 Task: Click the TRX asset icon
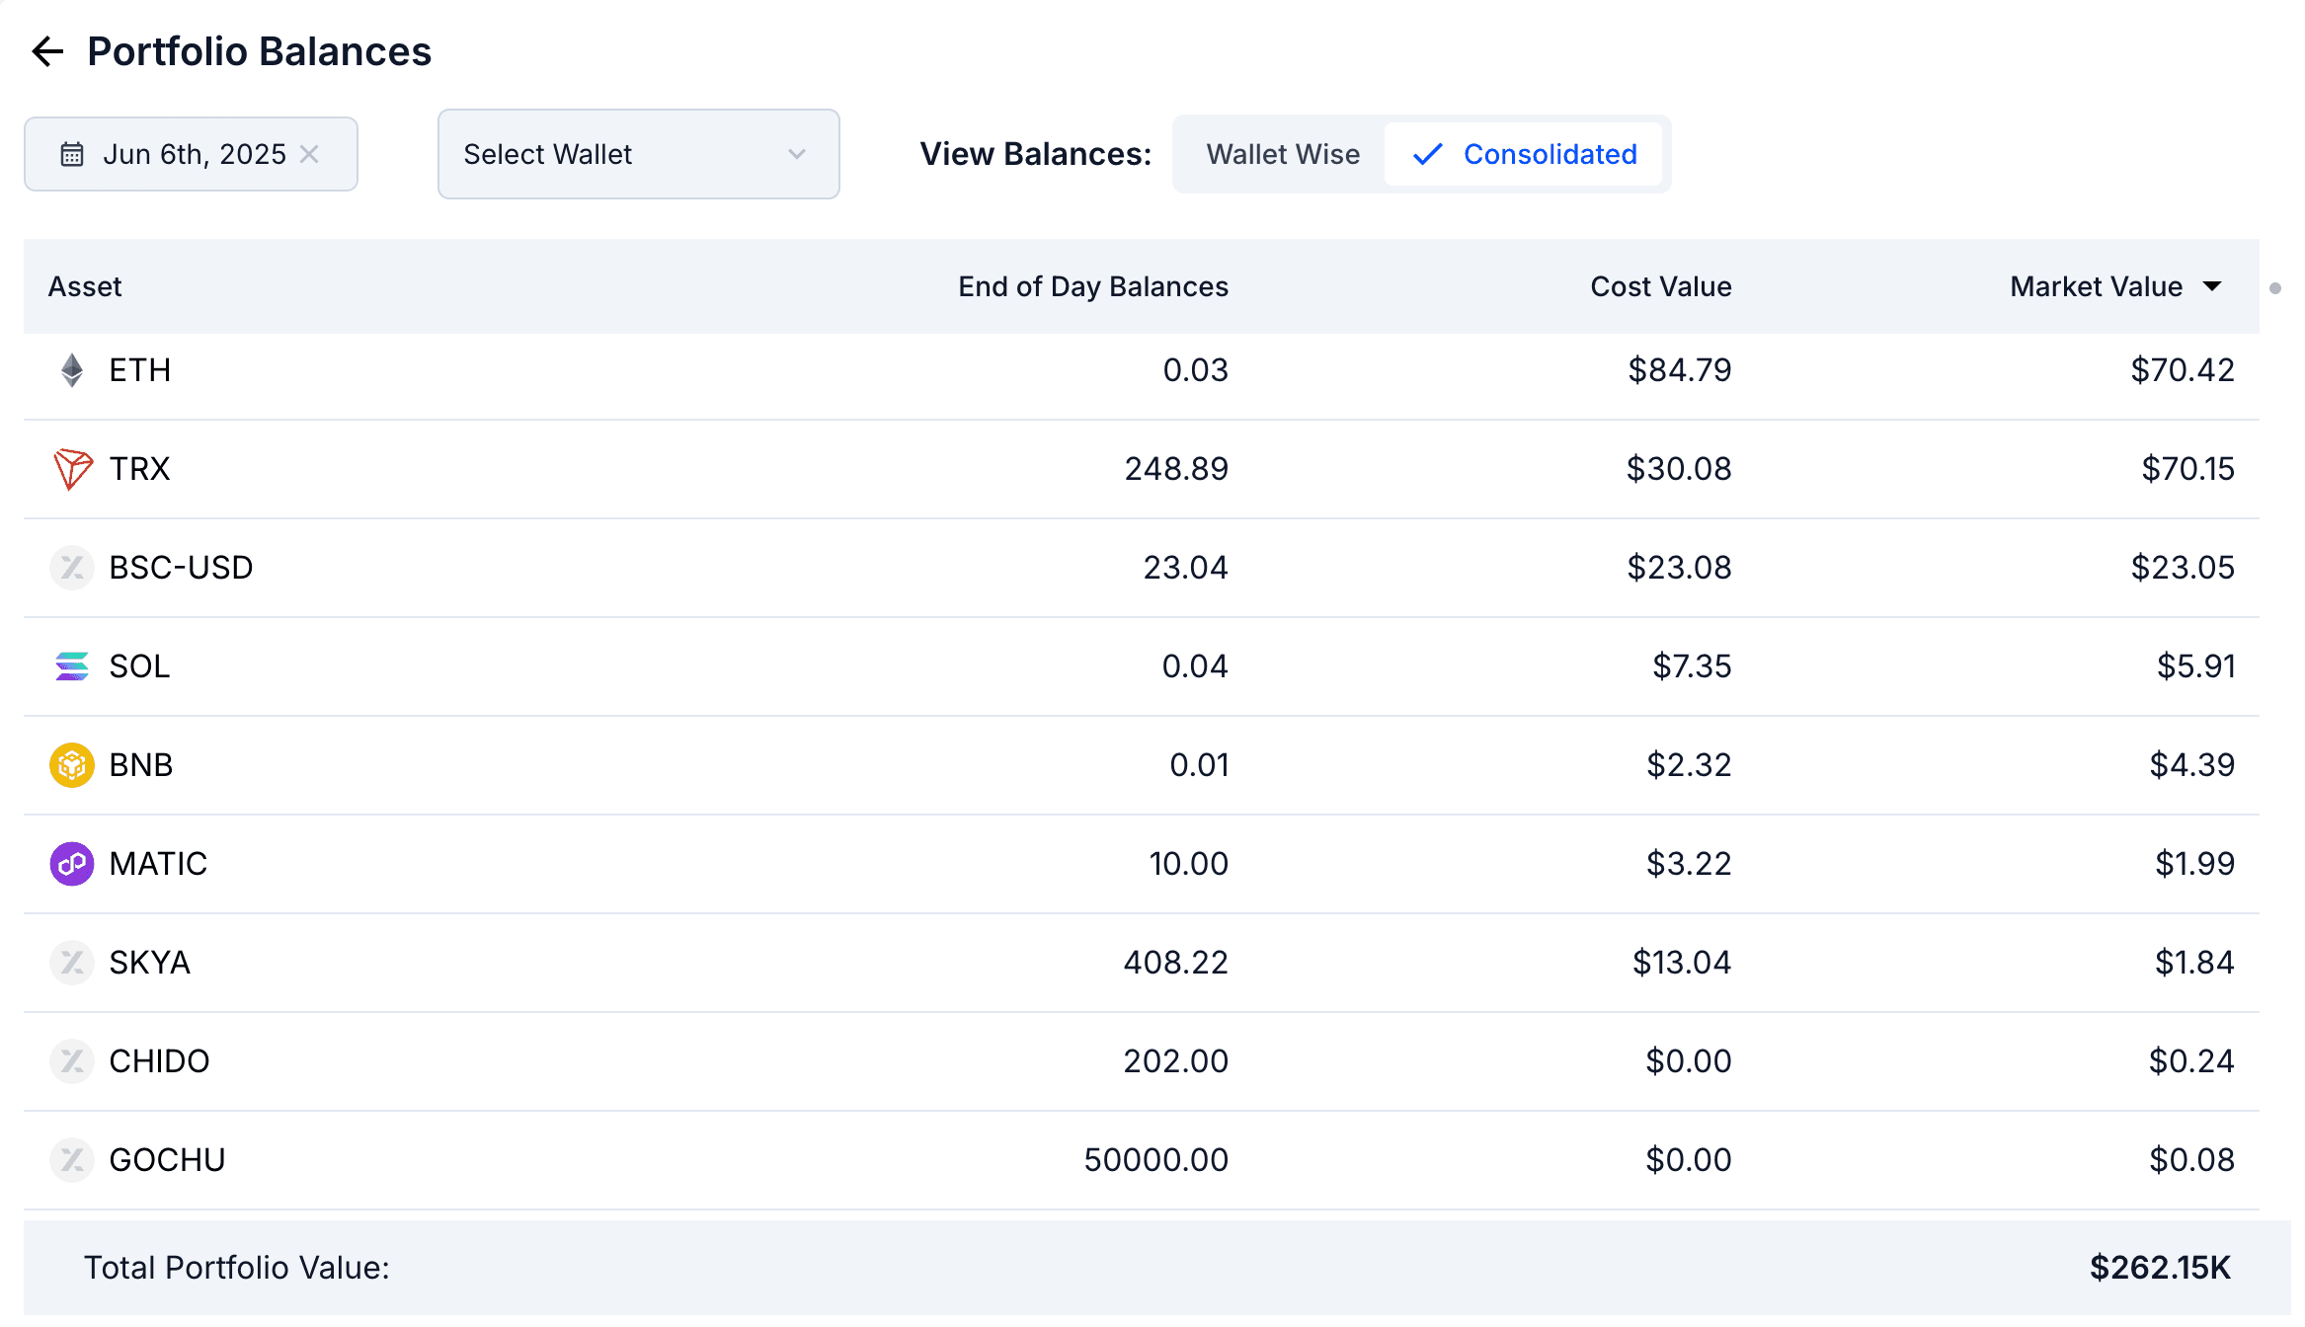click(x=72, y=469)
